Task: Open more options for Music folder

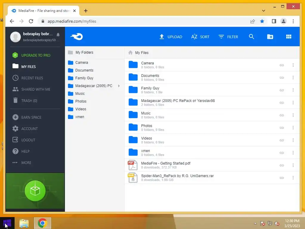Action: click(293, 115)
